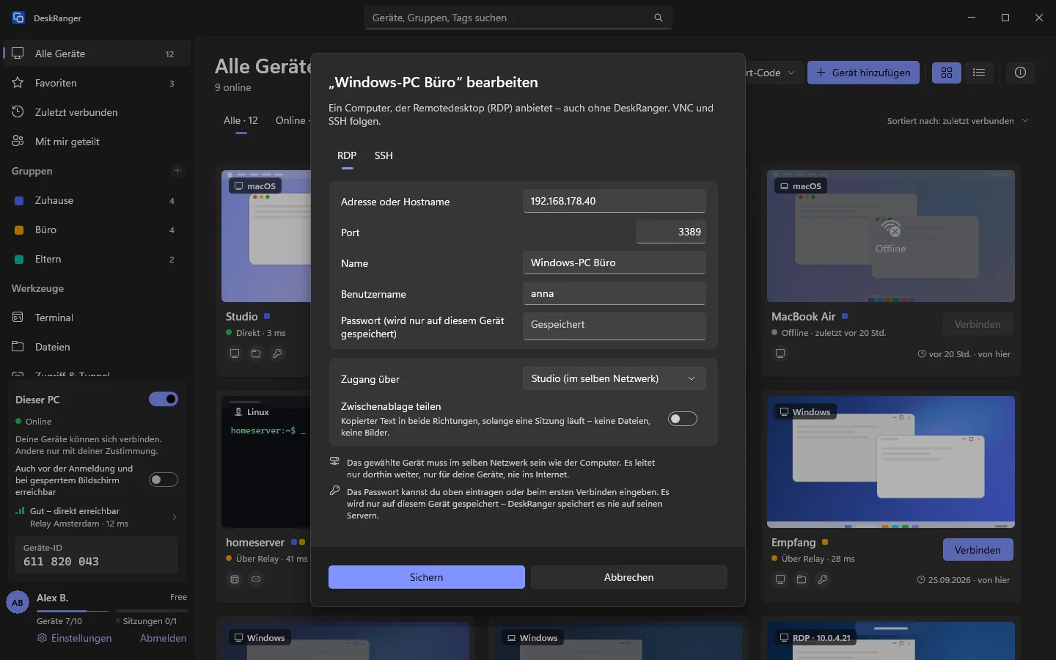This screenshot has width=1056, height=660.
Task: Open Favoriten in the sidebar
Action: click(97, 83)
